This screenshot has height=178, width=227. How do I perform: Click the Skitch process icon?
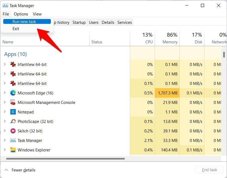point(13,131)
